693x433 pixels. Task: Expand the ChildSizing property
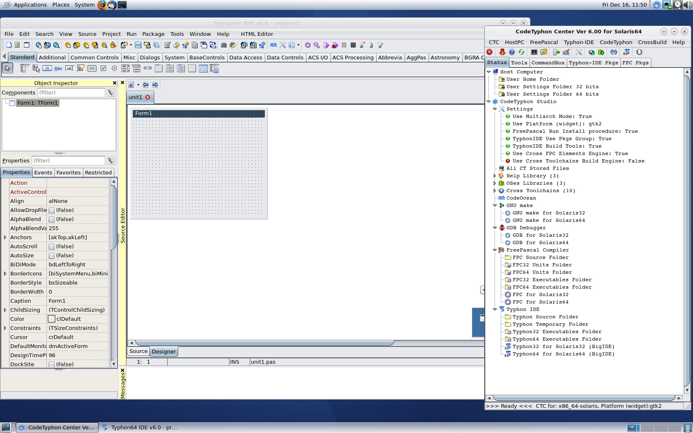pos(5,310)
